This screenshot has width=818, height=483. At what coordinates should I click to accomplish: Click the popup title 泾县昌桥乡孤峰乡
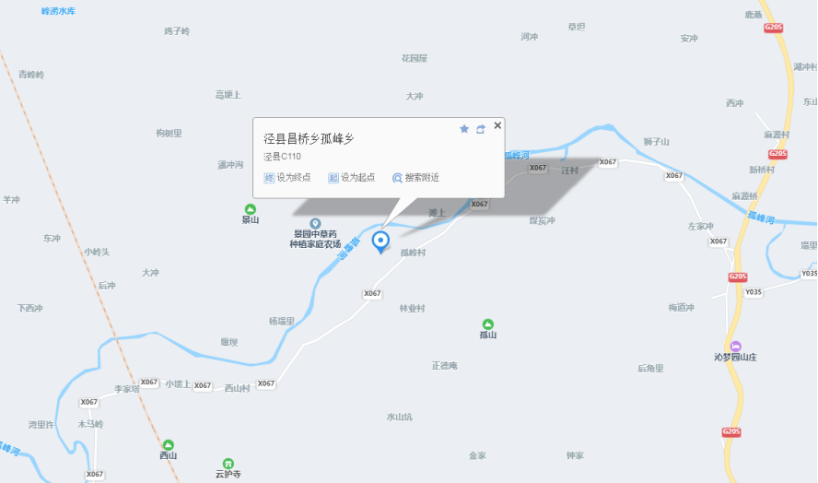click(x=309, y=138)
